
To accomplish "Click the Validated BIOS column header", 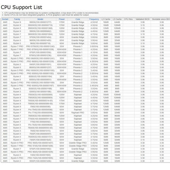I will point(142,19).
